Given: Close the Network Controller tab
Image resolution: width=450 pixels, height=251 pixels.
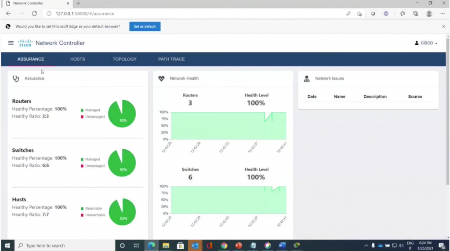Looking at the screenshot, I should click(68, 4).
